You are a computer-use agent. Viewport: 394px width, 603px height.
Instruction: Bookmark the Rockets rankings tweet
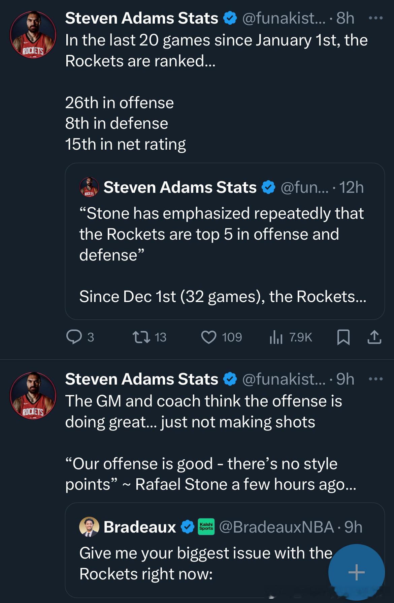click(343, 337)
